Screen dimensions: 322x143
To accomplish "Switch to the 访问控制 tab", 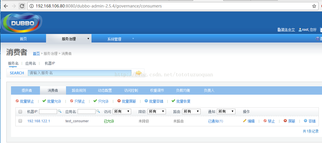I will tap(131, 90).
